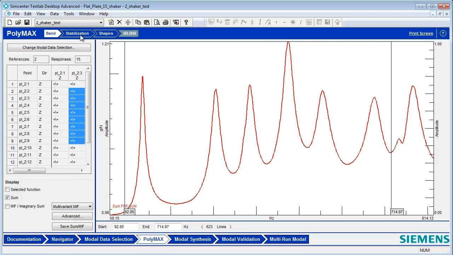Click the rename toolbar icon

click(x=128, y=22)
